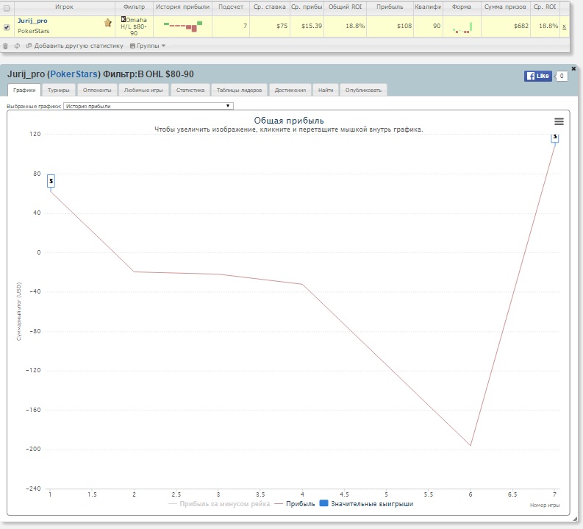This screenshot has width=583, height=529.
Task: Click the refresh icon below the table
Action: click(17, 46)
